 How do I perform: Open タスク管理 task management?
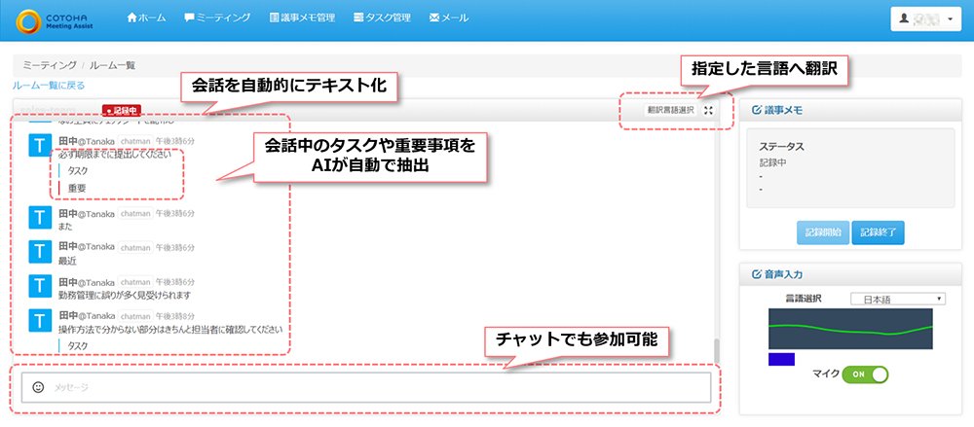click(382, 18)
